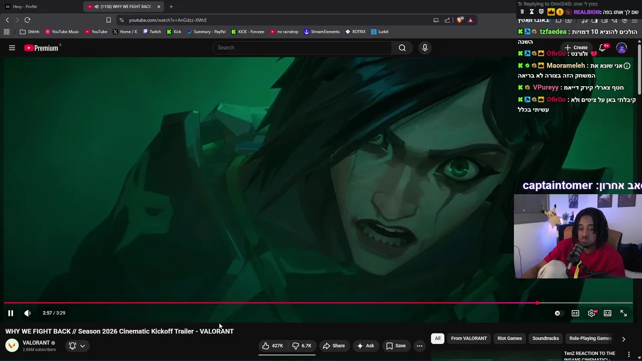Image resolution: width=642 pixels, height=361 pixels.
Task: Open the Twitch bookmark
Action: (x=152, y=32)
